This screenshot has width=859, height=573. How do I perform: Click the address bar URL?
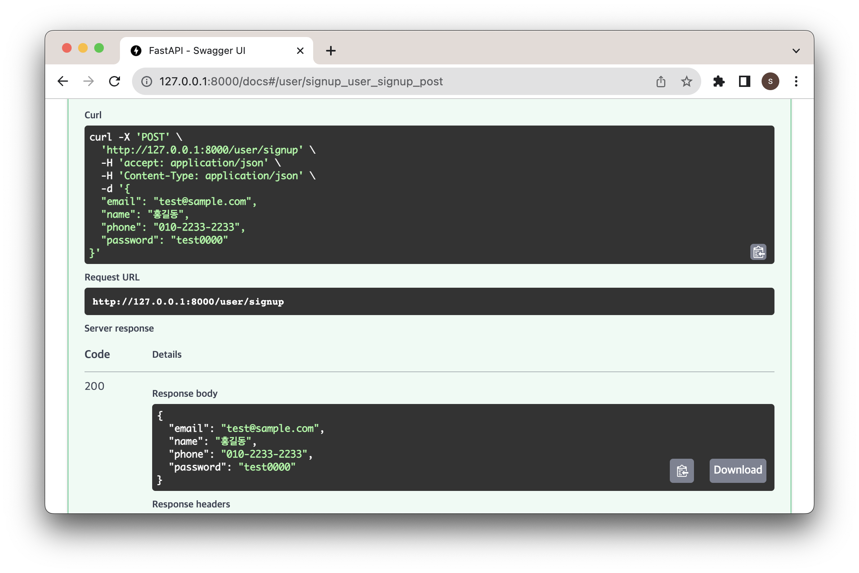coord(301,82)
